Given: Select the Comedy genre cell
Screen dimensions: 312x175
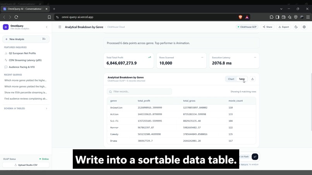Looking at the screenshot, I should click(x=114, y=134).
